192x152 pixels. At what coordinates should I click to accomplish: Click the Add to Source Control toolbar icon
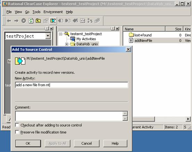(x=53, y=21)
